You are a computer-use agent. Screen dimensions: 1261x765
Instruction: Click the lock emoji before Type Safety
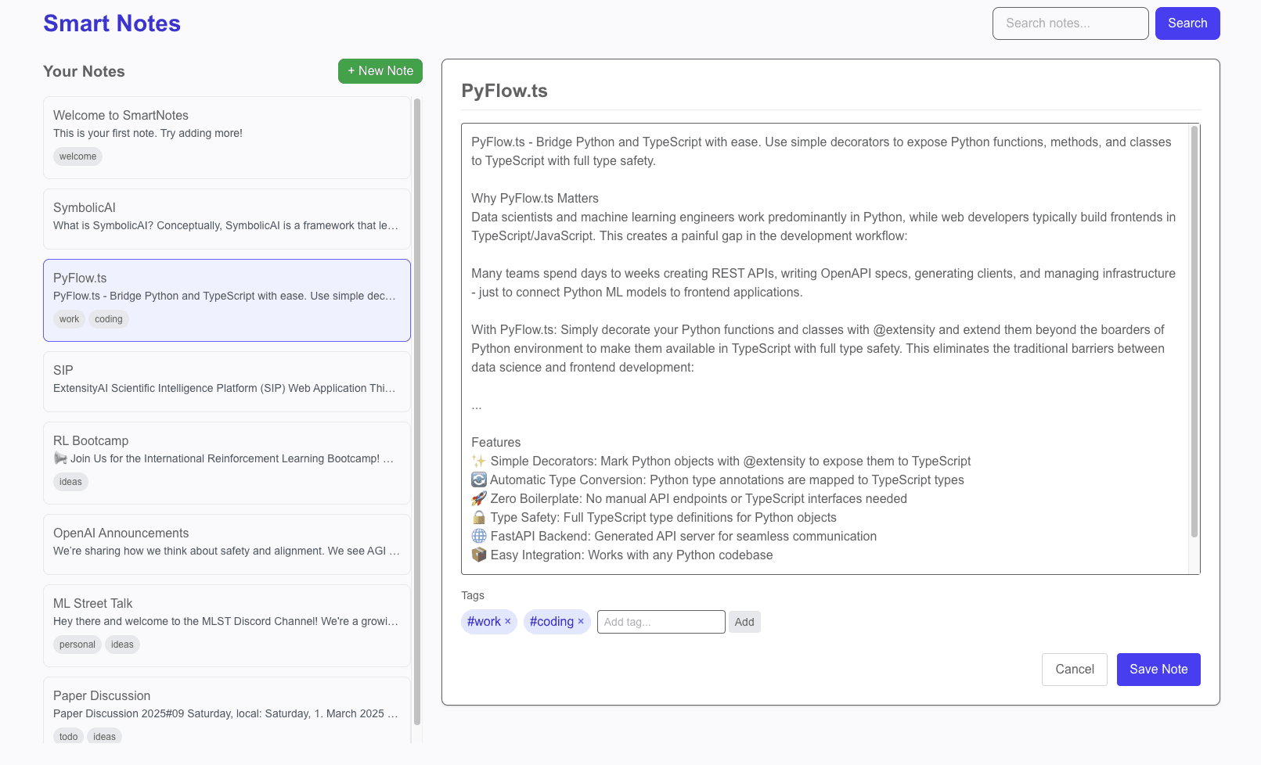(x=479, y=518)
